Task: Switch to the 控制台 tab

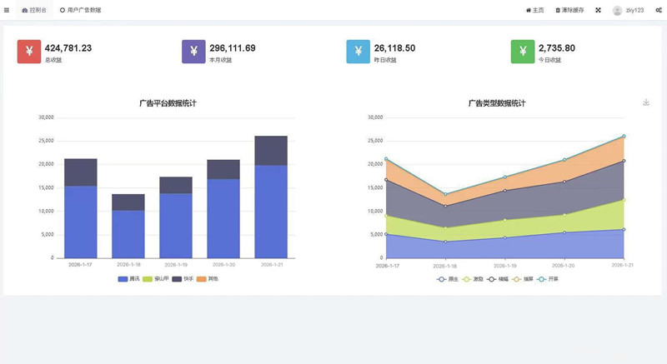Action: click(34, 10)
